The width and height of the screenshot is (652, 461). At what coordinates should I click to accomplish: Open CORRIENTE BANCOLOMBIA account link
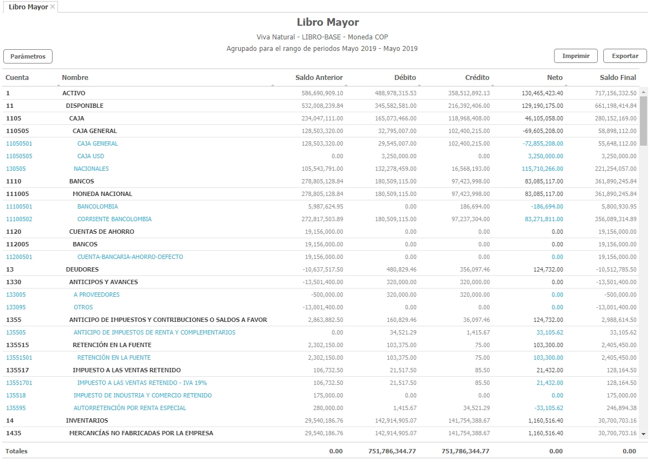pyautogui.click(x=114, y=219)
